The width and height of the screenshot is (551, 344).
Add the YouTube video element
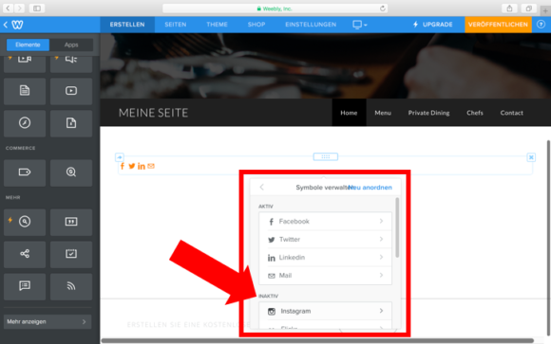point(71,91)
